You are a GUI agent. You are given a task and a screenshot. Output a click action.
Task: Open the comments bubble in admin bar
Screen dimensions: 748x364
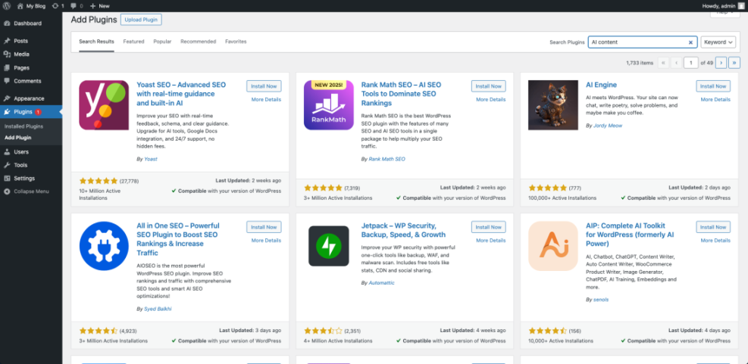point(73,6)
